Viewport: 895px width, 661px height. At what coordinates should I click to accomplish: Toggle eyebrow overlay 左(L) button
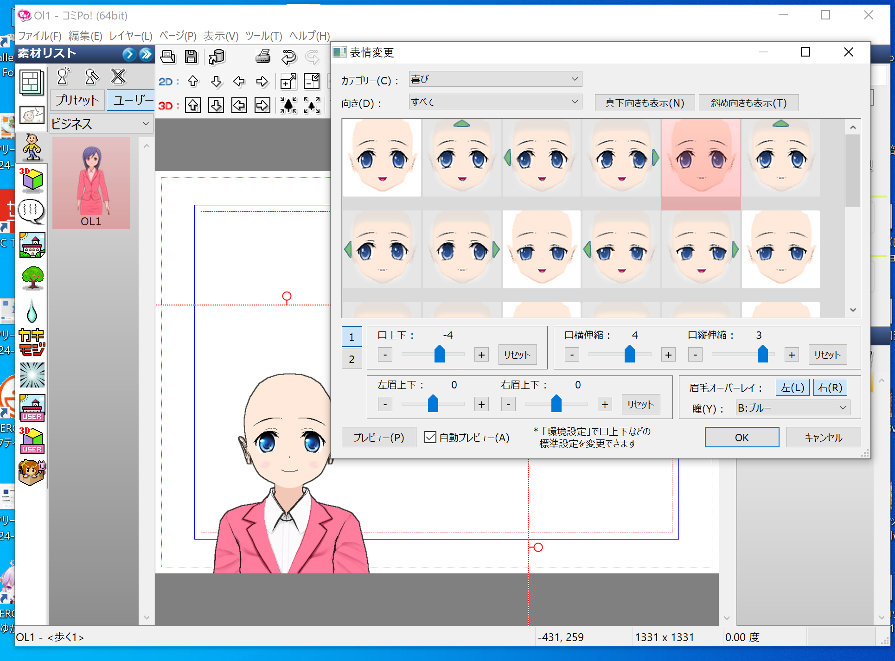click(793, 388)
